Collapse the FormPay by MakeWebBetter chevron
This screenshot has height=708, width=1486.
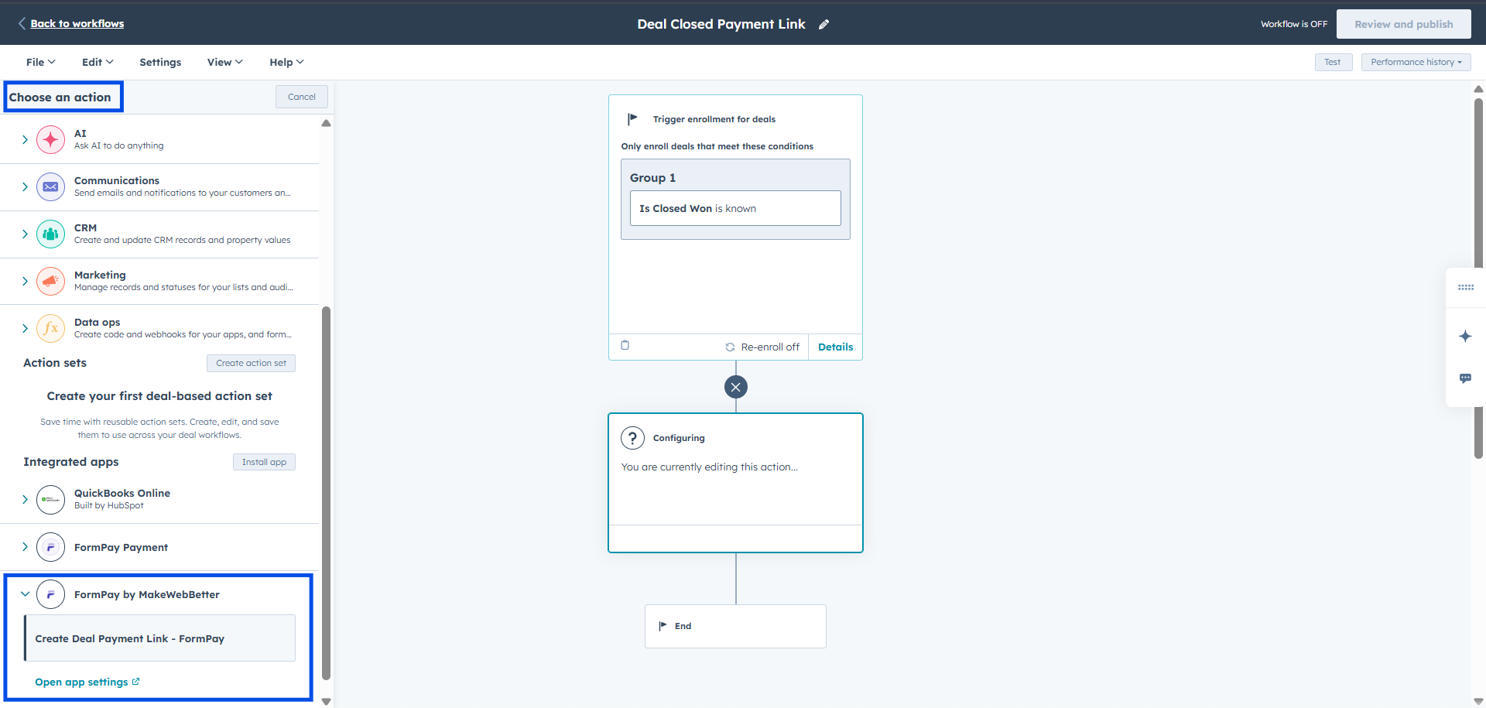(x=25, y=594)
